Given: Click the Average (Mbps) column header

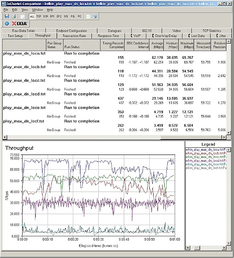Looking at the screenshot, I should (157, 45).
